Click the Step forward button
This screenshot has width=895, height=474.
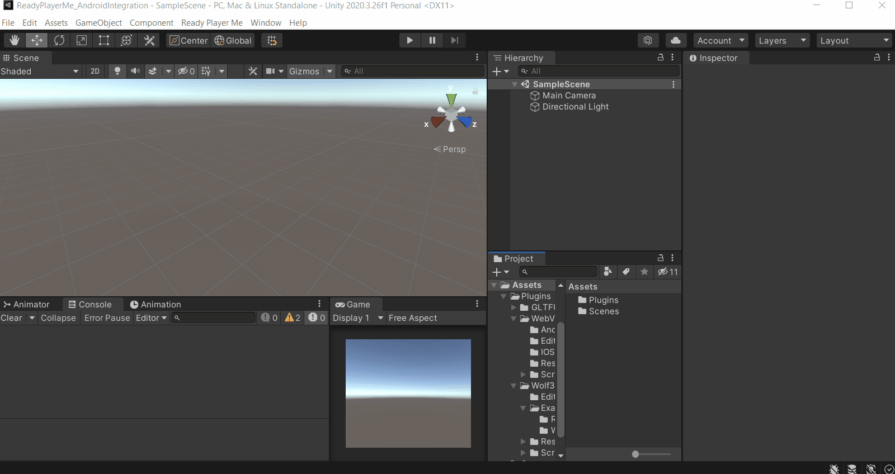(455, 40)
